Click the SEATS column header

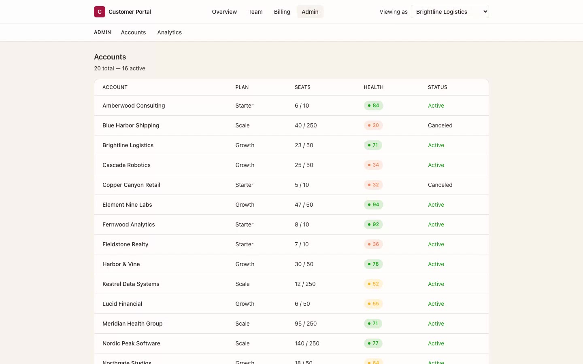click(303, 87)
